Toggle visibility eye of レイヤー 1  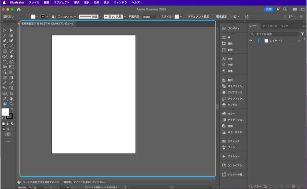pyautogui.click(x=251, y=41)
